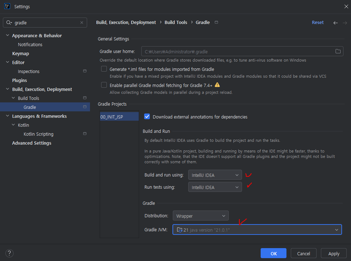Collapse the Build Tools node
Image resolution: width=351 pixels, height=261 pixels.
point(13,98)
